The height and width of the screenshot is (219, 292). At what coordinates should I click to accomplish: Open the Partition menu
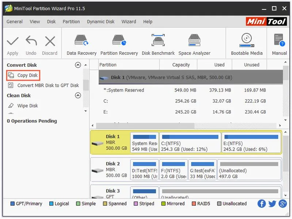[71, 22]
